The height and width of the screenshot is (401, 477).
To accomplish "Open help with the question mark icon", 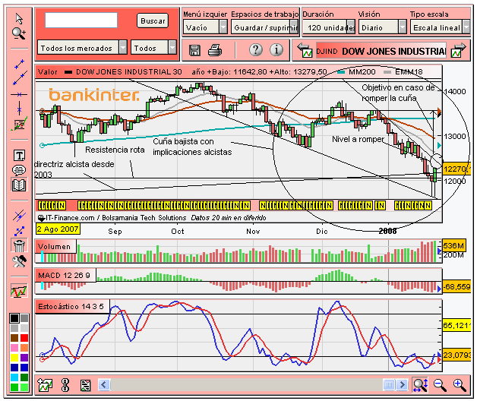I will tap(256, 49).
